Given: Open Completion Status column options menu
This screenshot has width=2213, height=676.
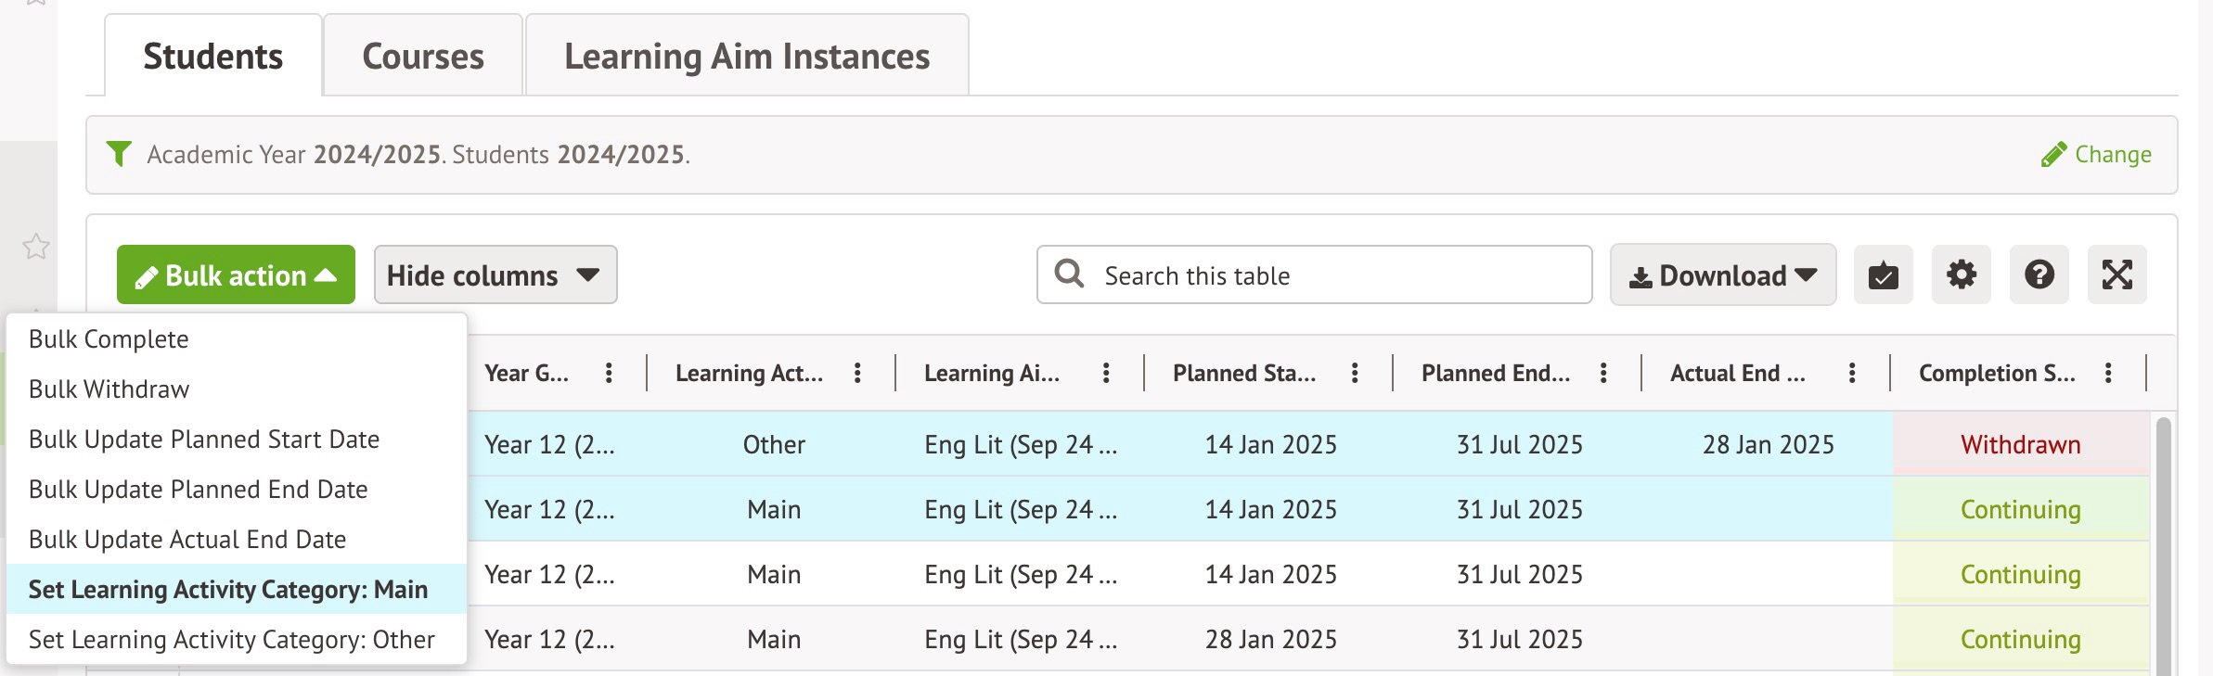Looking at the screenshot, I should pos(2108,373).
